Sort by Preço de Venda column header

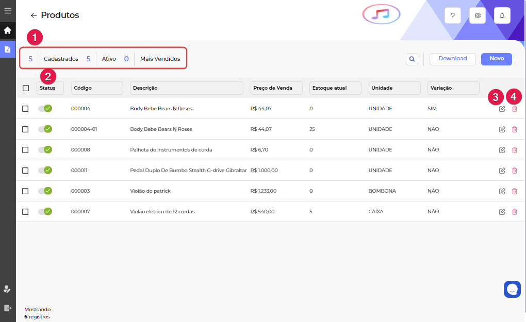click(273, 88)
